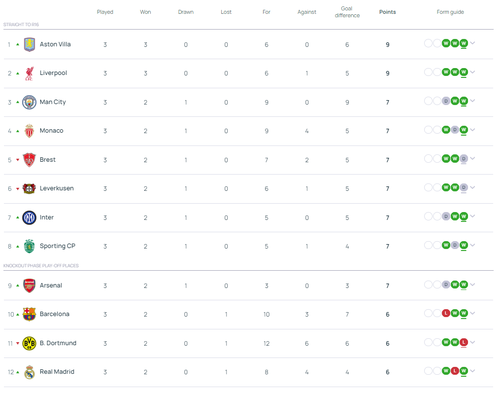Expand Brest row details chevron
Viewport: 503px width, 394px height.
(x=472, y=159)
